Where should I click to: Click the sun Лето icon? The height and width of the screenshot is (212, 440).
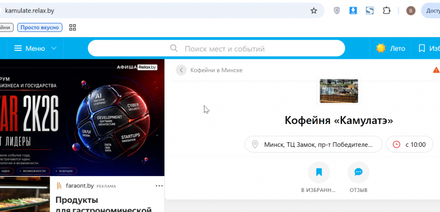tap(381, 49)
